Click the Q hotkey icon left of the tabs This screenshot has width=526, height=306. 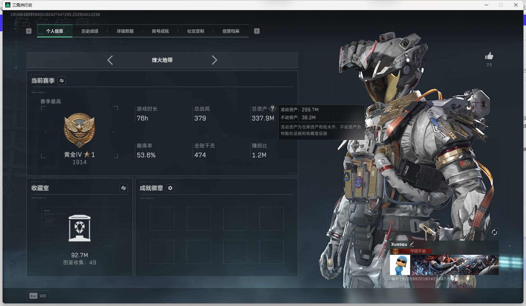(29, 31)
